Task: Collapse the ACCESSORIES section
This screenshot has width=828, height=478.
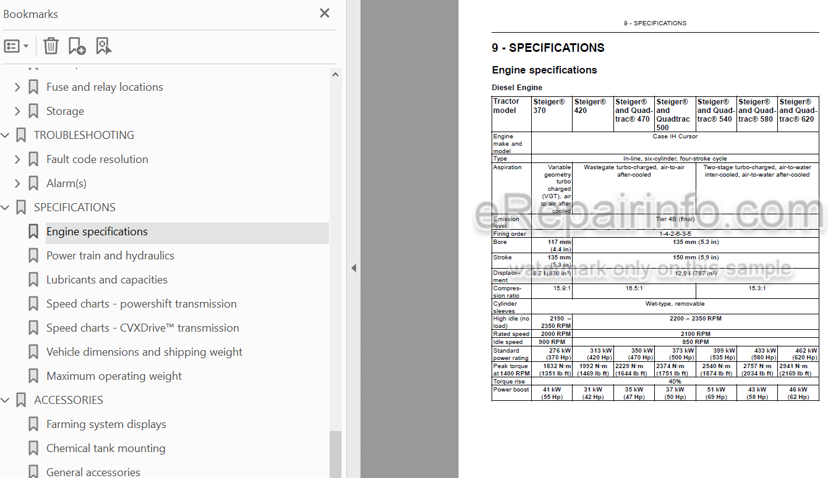Action: coord(6,400)
